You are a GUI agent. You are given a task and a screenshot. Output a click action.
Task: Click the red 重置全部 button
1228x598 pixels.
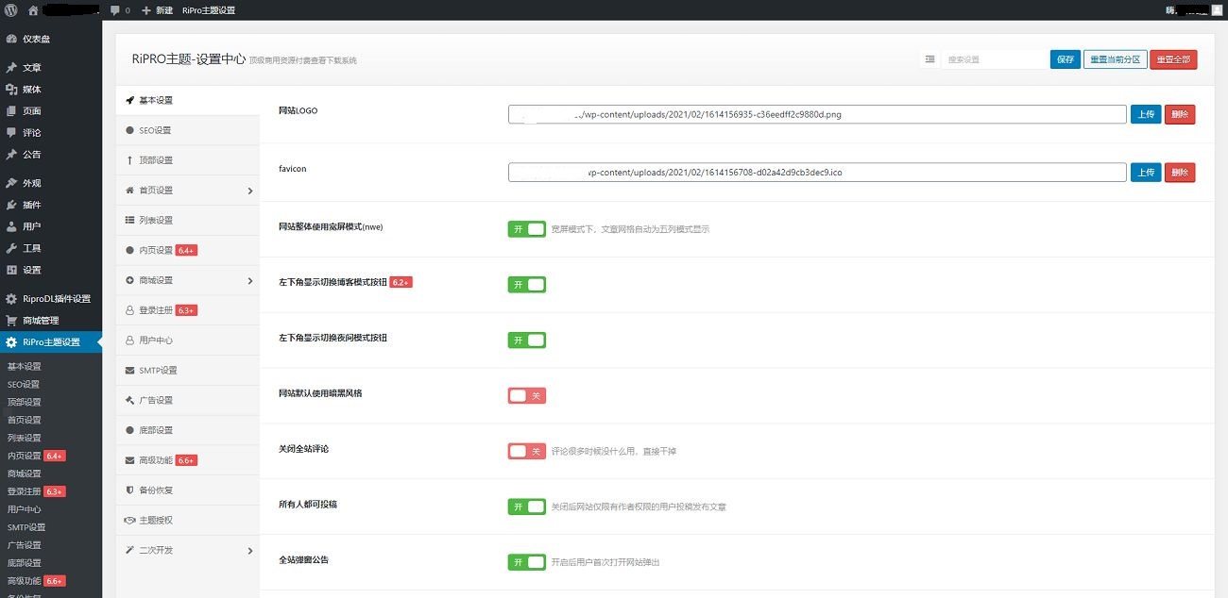tap(1174, 59)
